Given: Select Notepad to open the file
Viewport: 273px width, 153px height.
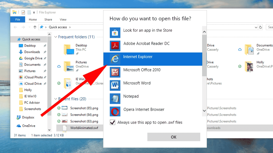Looking at the screenshot, I should tap(153, 99).
